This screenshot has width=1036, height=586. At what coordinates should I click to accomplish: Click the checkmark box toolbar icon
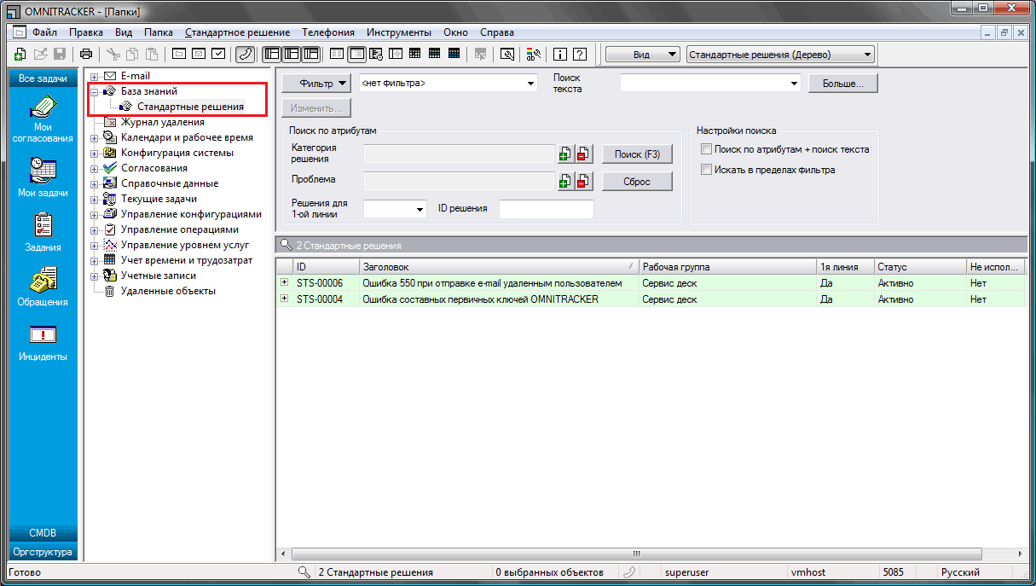(218, 55)
